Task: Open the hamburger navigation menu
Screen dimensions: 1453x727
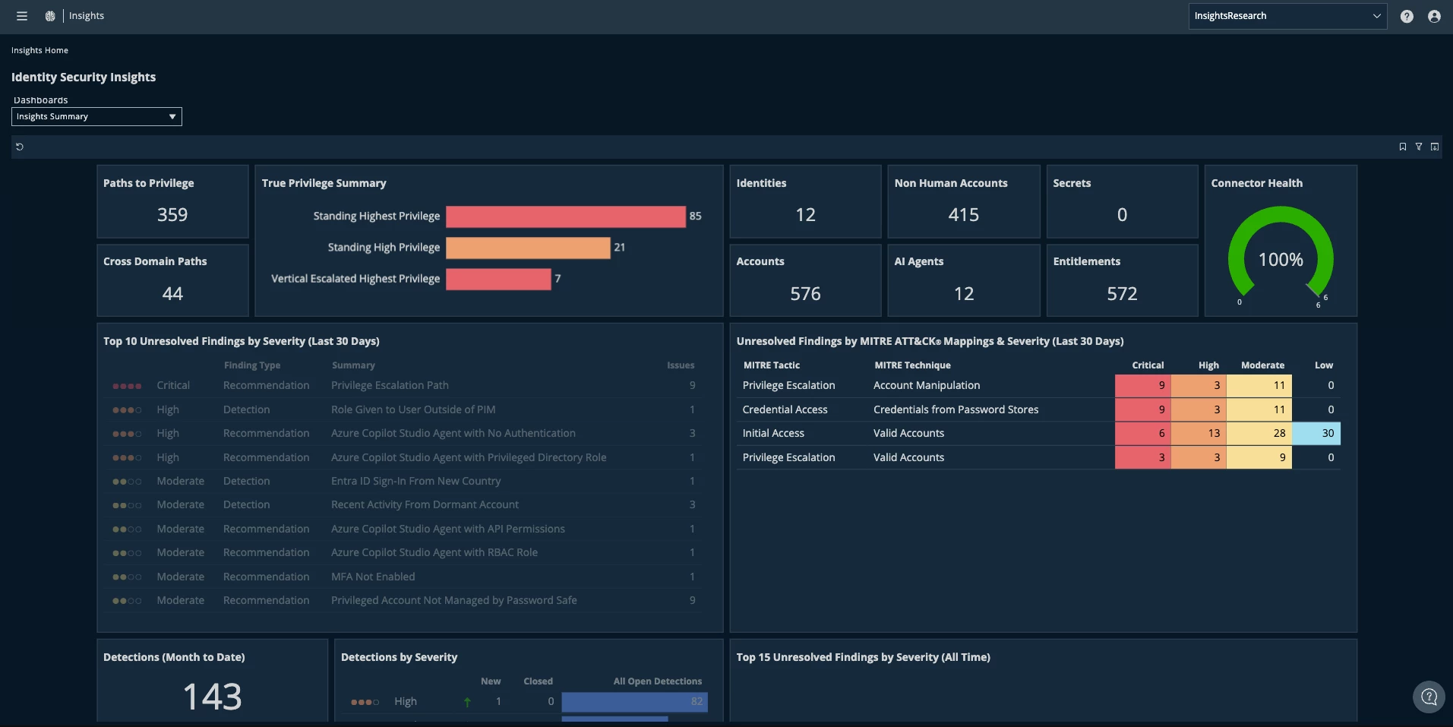Action: pos(22,16)
